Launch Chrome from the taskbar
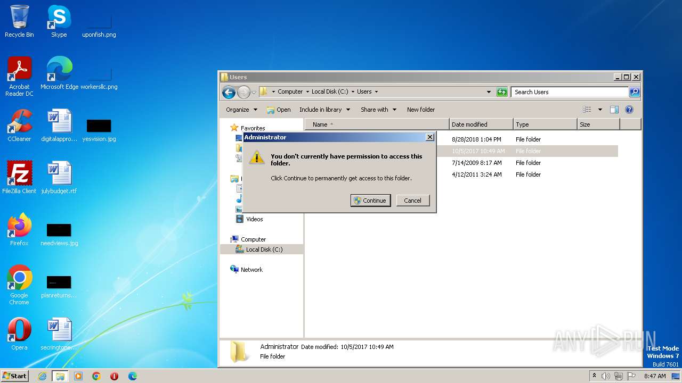The height and width of the screenshot is (383, 682). click(x=96, y=376)
